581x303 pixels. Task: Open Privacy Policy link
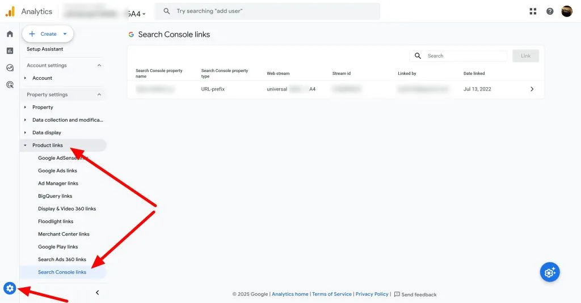[x=372, y=294]
